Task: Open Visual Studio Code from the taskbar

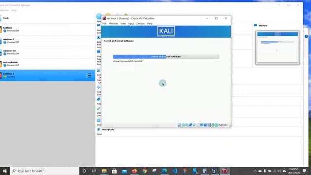Action: coord(174,171)
